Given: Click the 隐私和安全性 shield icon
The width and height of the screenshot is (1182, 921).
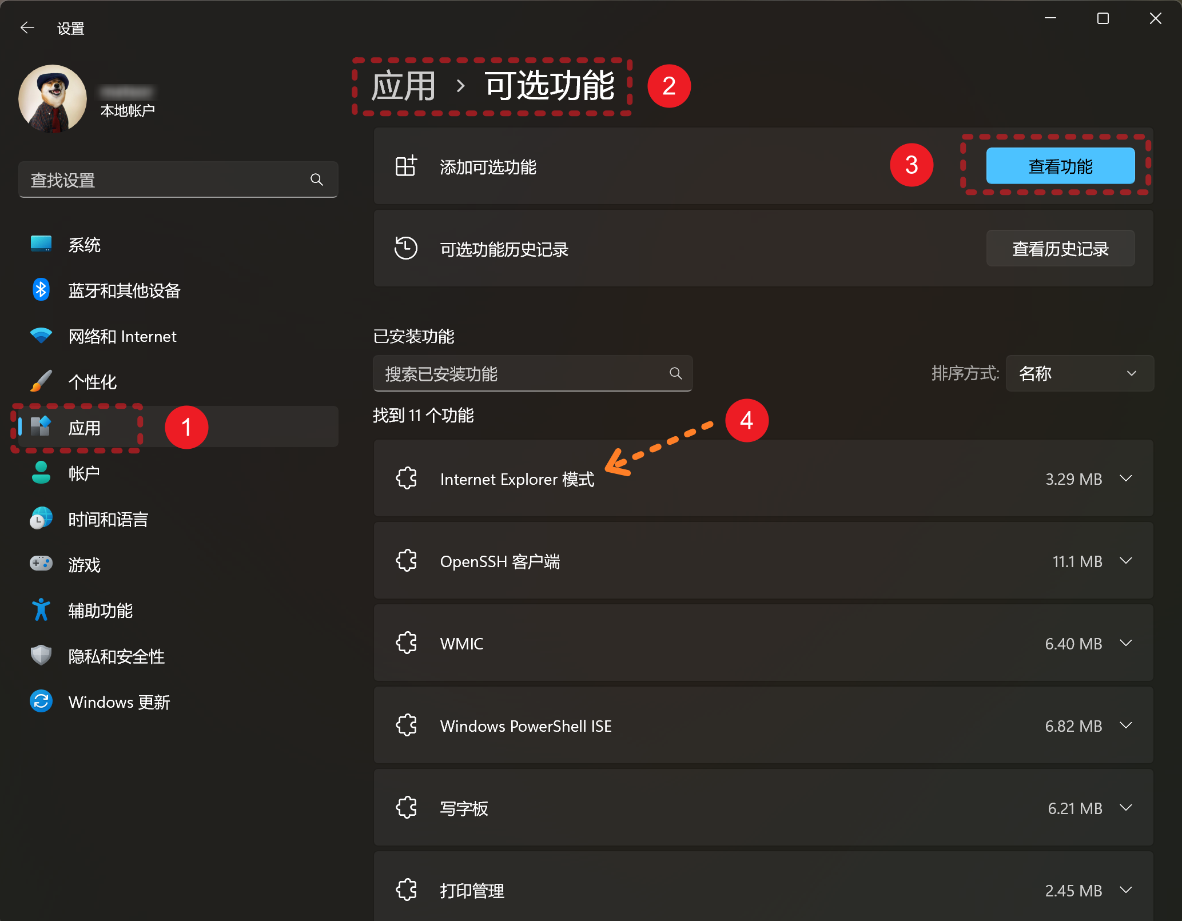Looking at the screenshot, I should pos(41,655).
